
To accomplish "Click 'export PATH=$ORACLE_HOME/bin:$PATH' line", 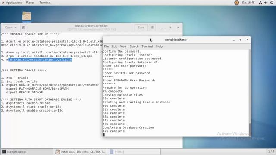I will click(38, 89).
